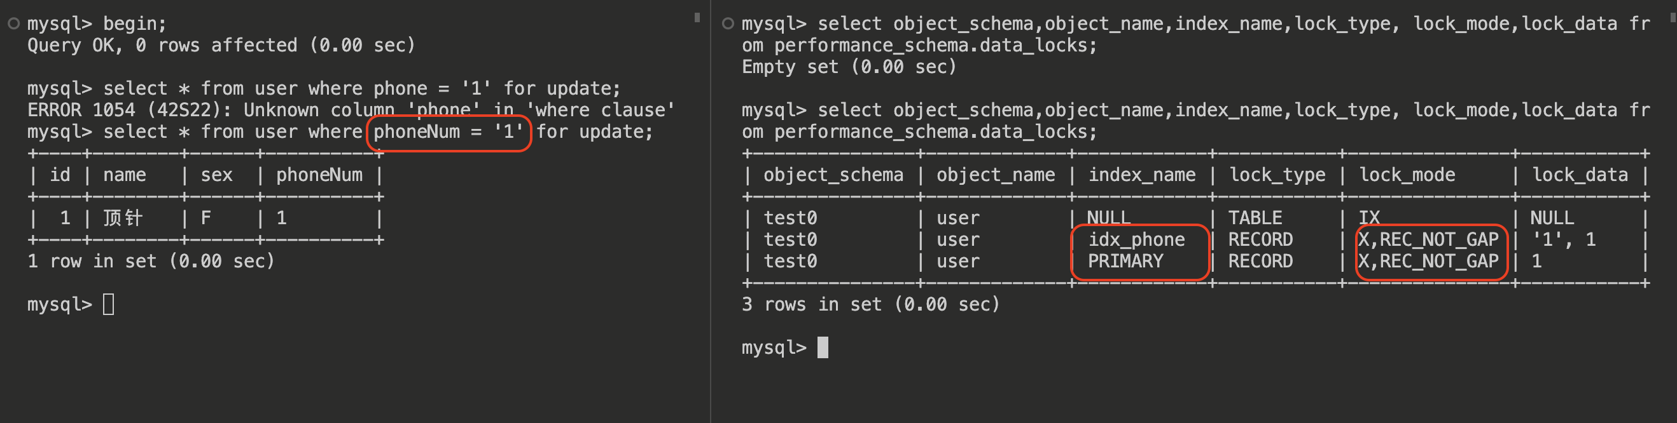Image resolution: width=1677 pixels, height=423 pixels.
Task: Click the divider between the two terminal panes
Action: pyautogui.click(x=710, y=211)
